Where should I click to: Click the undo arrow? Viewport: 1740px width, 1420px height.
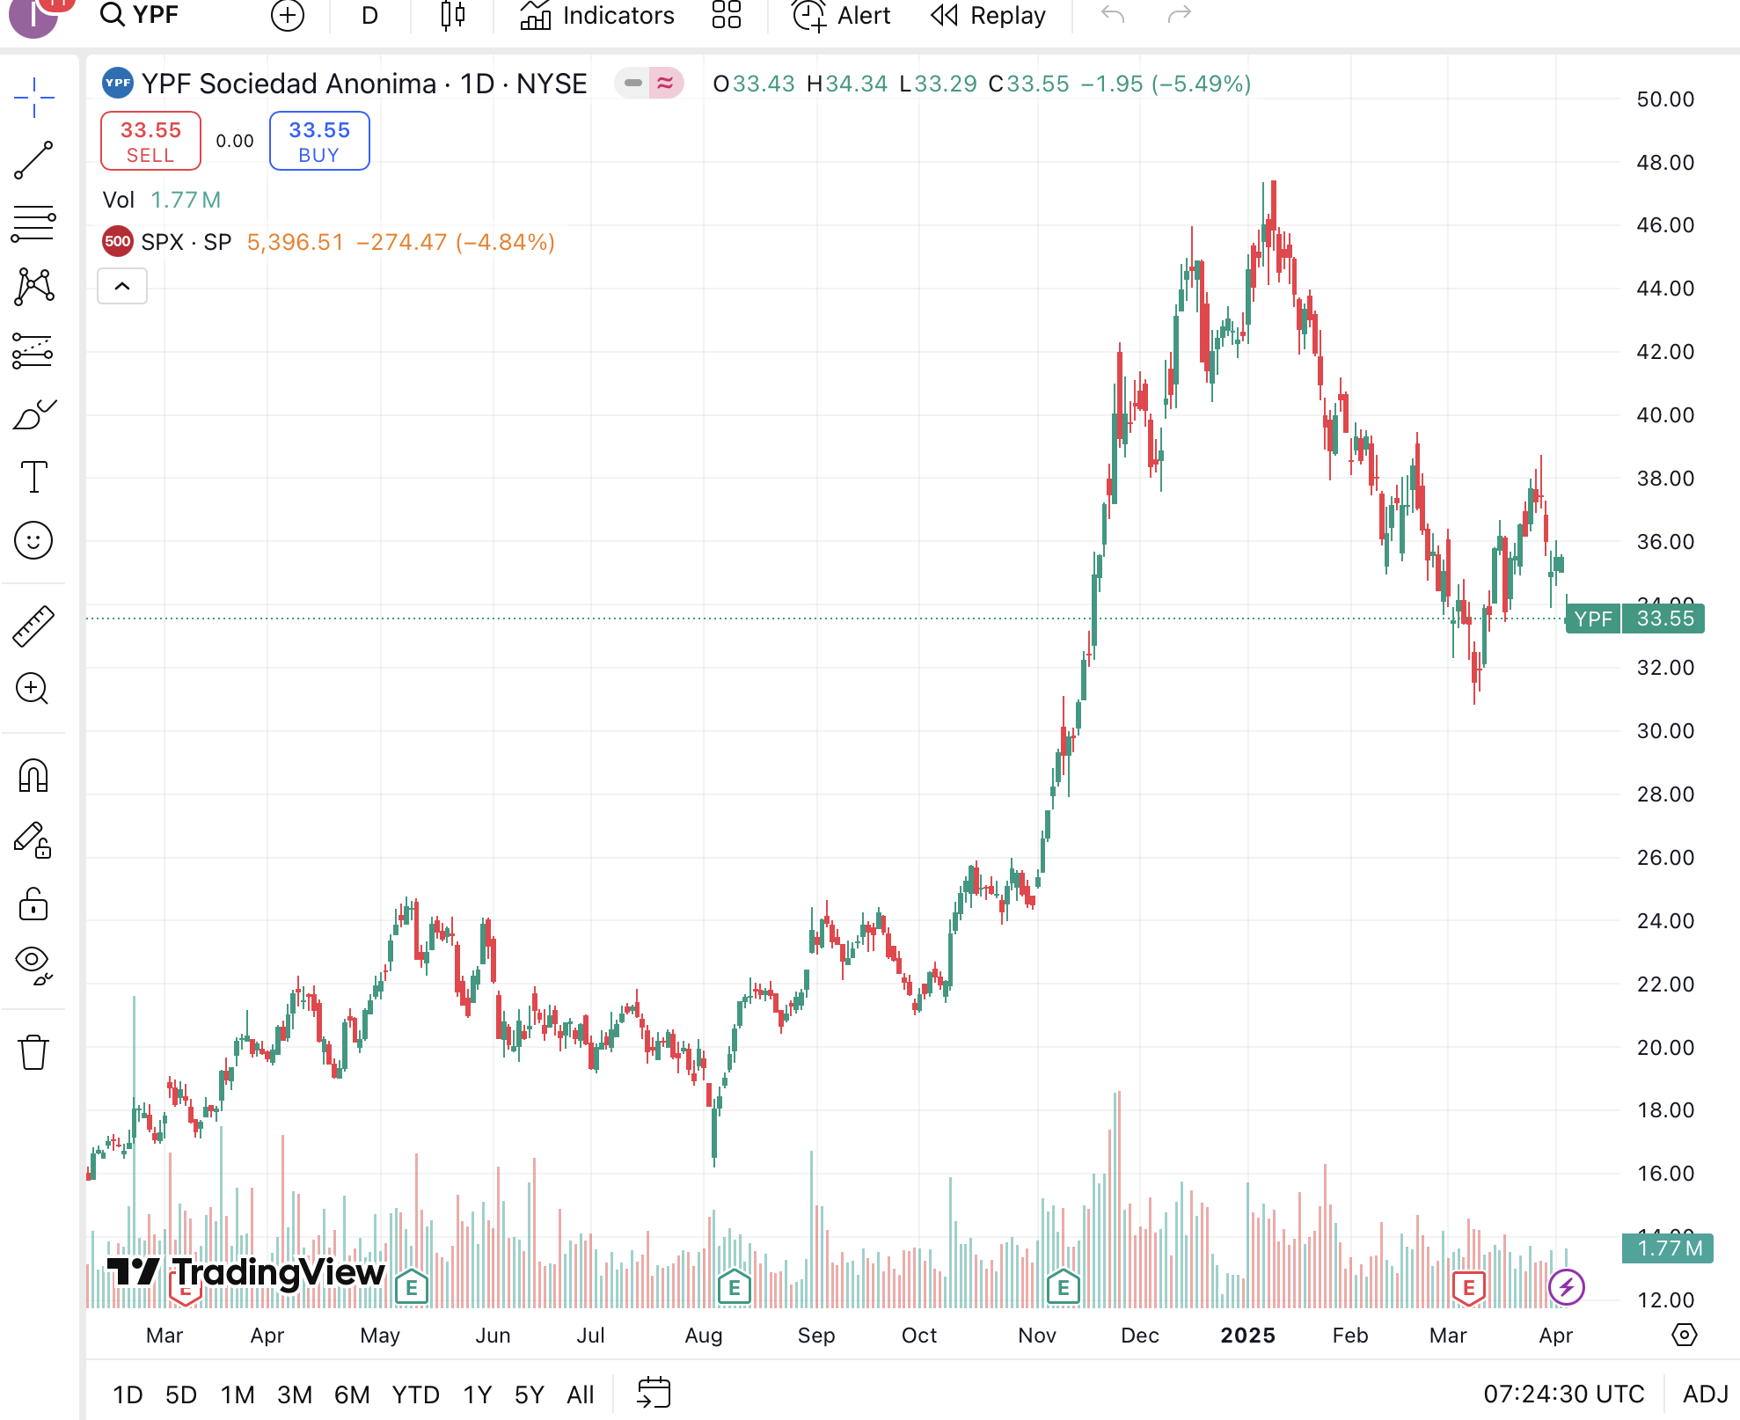tap(1113, 15)
